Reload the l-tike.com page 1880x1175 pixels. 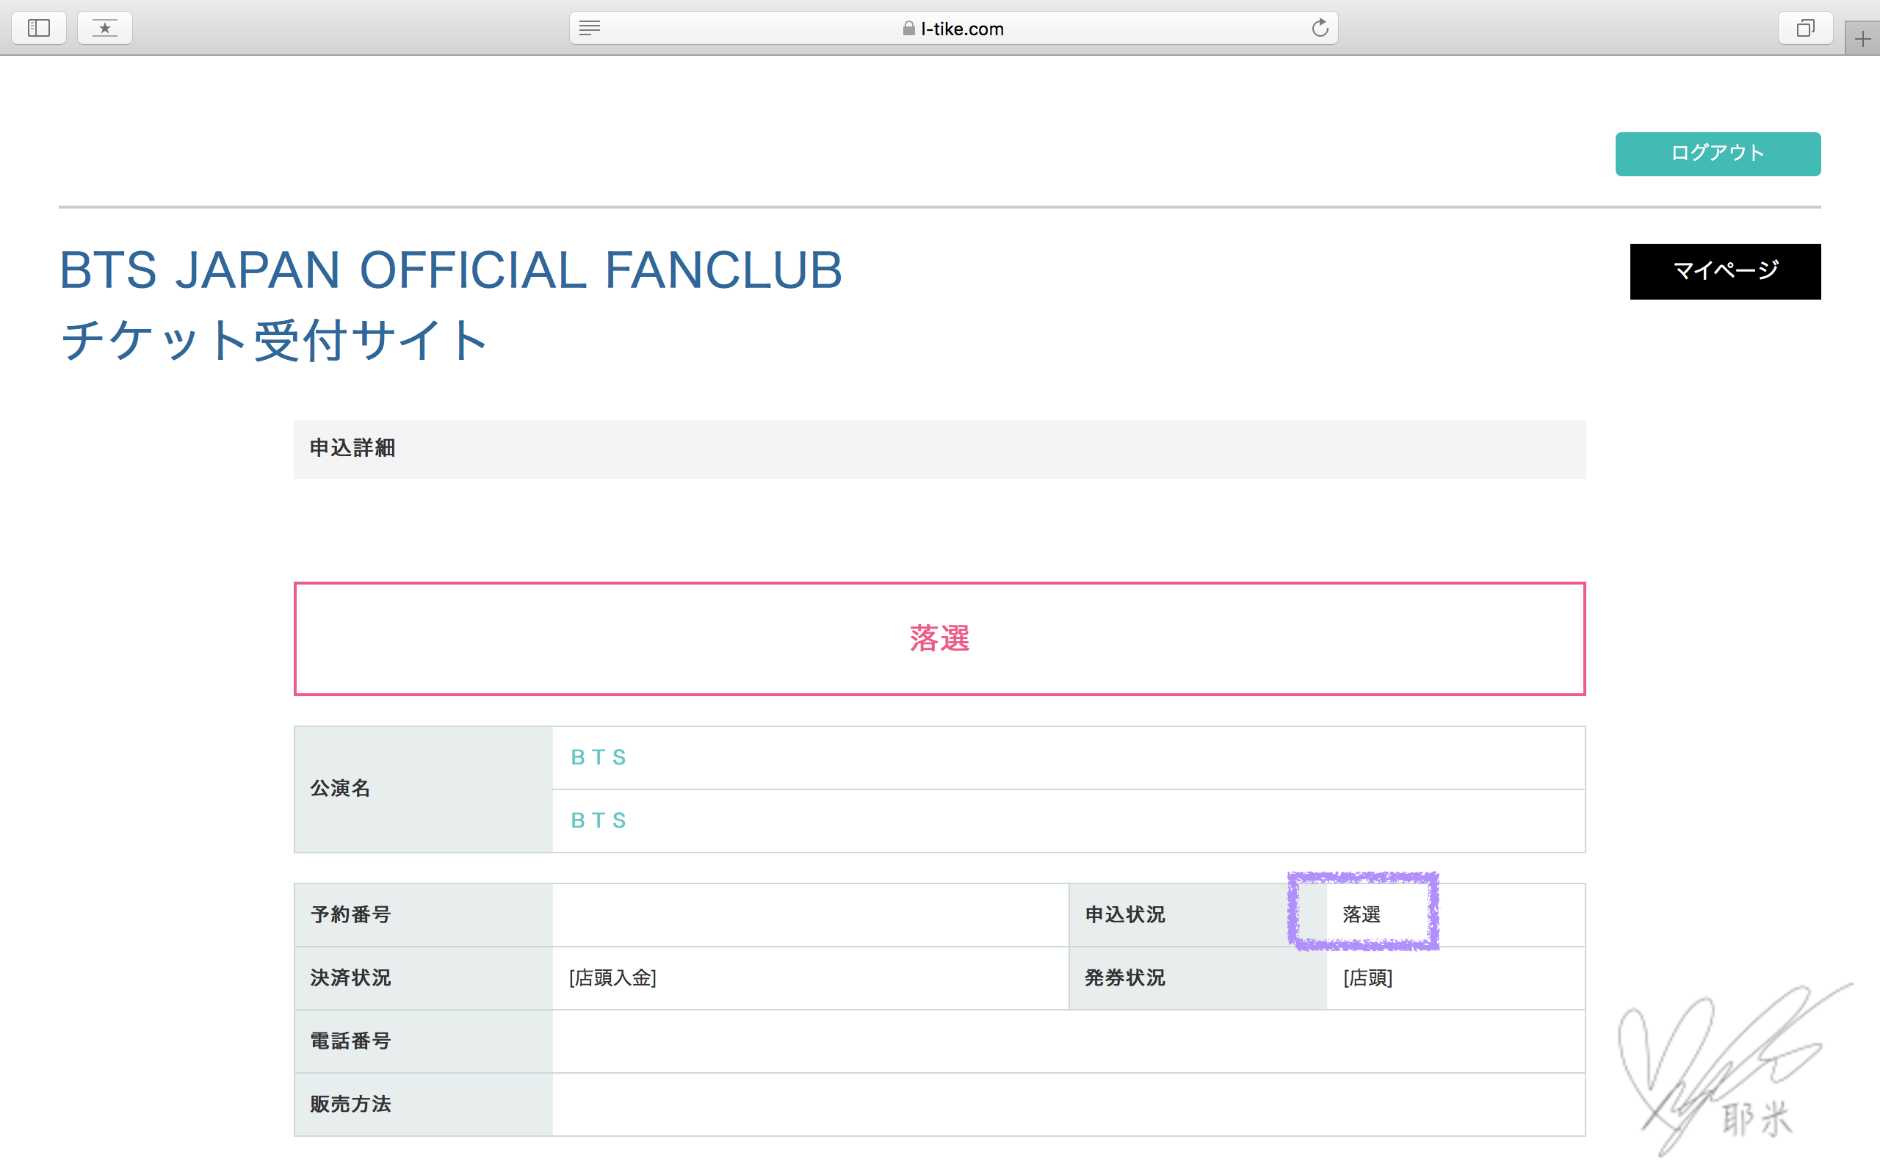click(x=1319, y=29)
